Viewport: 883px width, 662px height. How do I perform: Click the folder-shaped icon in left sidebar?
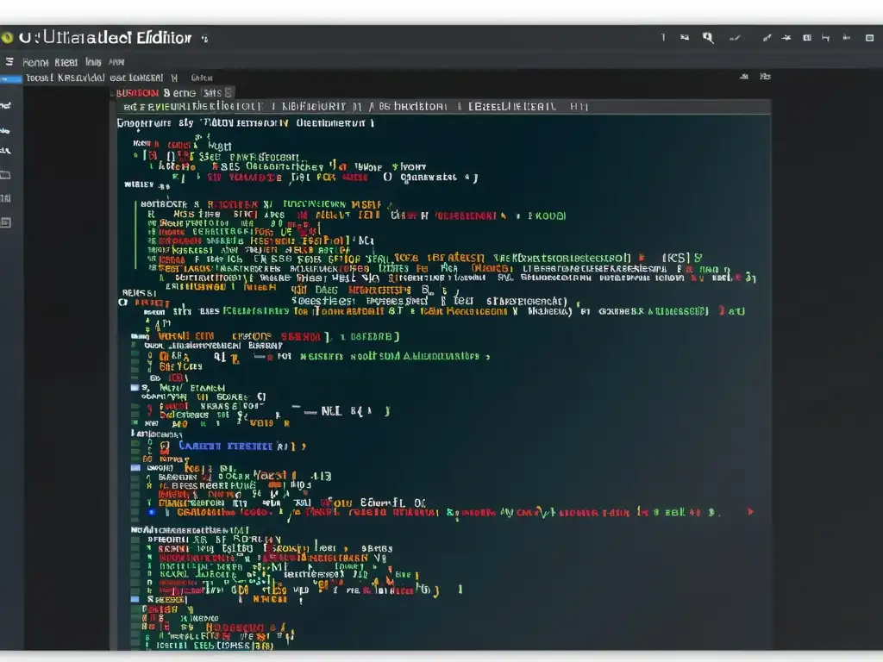tap(6, 175)
